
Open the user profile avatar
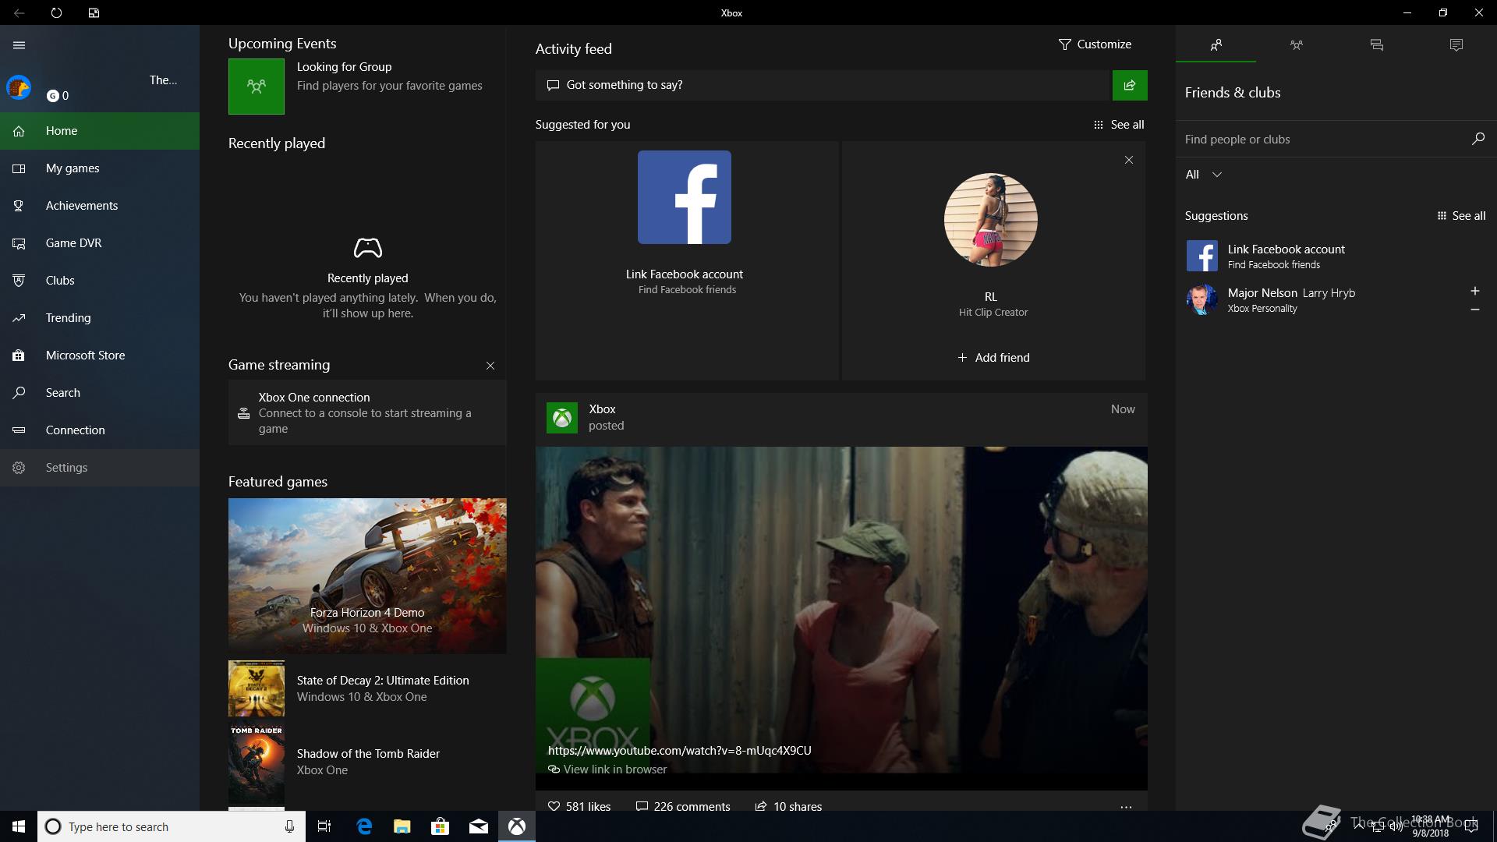click(x=19, y=87)
